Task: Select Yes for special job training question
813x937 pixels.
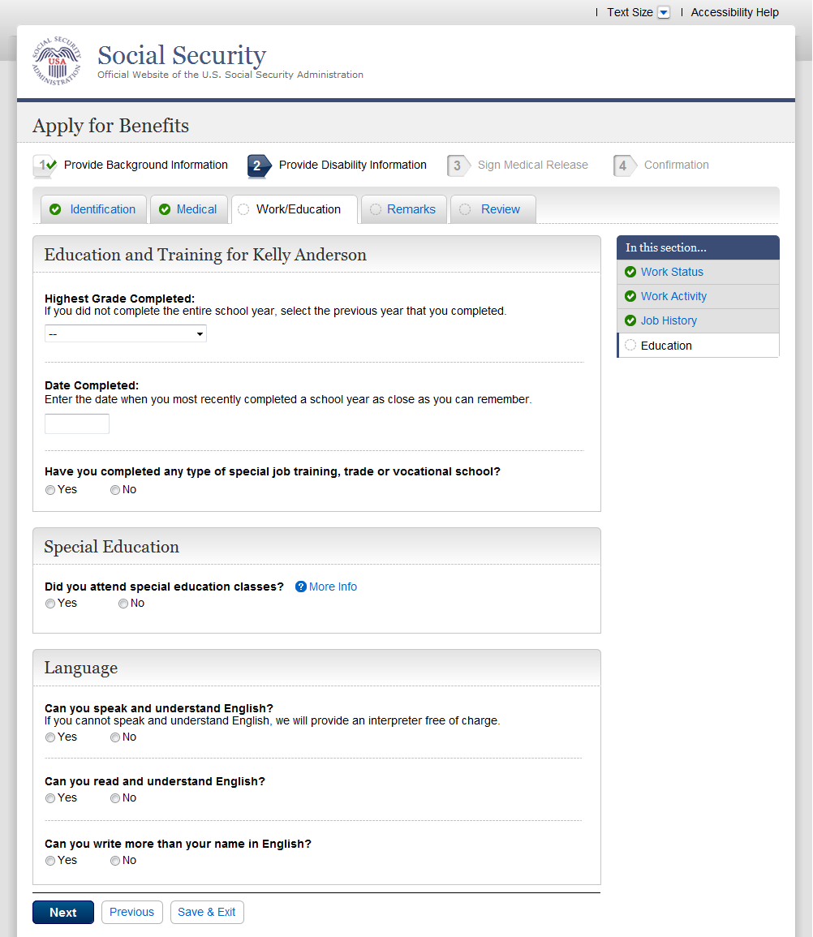Action: point(50,490)
